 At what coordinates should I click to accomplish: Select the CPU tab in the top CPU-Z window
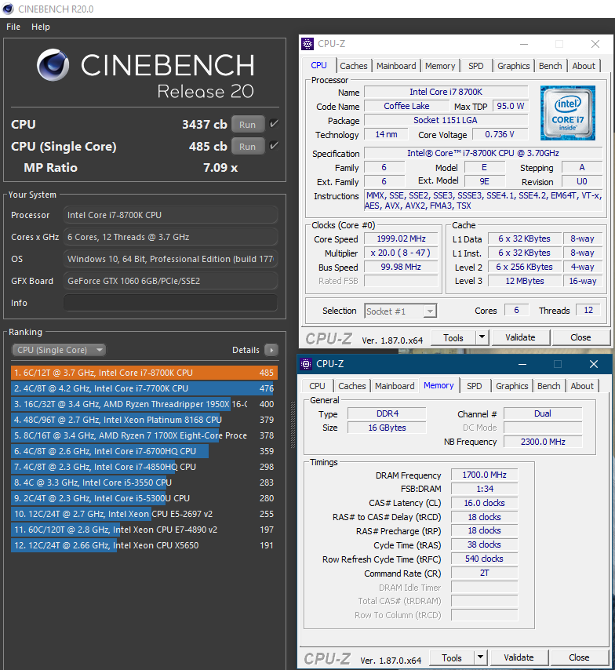coord(318,65)
